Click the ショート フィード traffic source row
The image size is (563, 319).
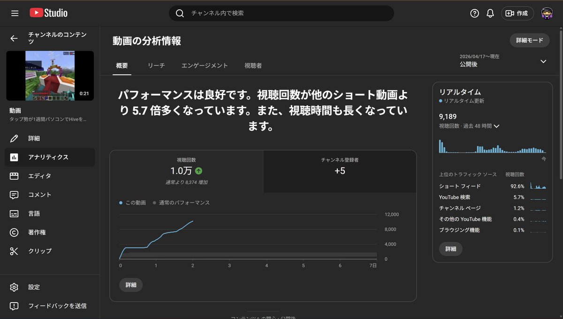(492, 186)
